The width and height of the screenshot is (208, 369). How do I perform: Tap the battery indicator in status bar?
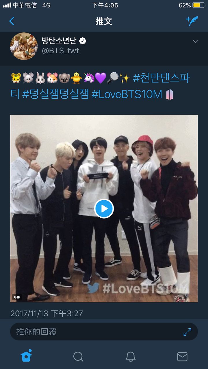198,5
